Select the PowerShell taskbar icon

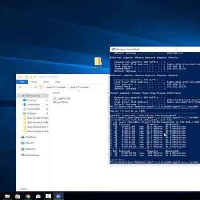(58, 196)
